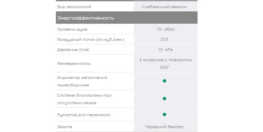The image size is (263, 132).
Task: Click the Маневренность row label
Action: [74, 64]
